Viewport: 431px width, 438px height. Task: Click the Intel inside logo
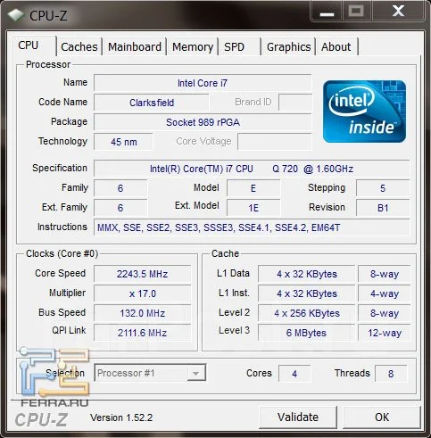(364, 112)
